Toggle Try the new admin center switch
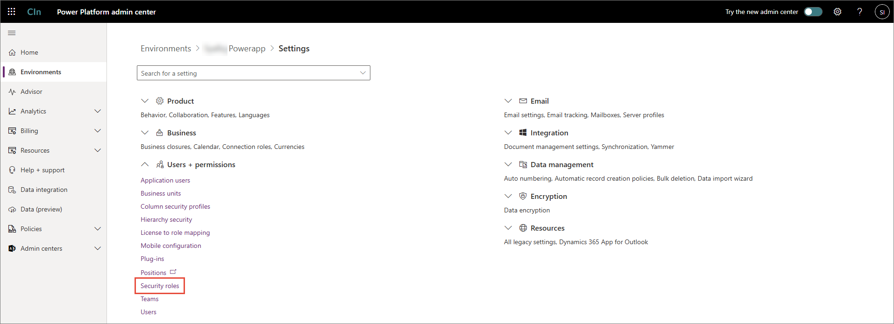Screen dimensions: 894x324 click(813, 12)
